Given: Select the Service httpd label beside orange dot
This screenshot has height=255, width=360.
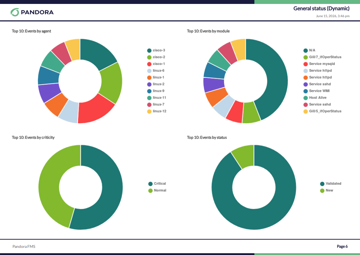Looking at the screenshot, I should [x=320, y=77].
